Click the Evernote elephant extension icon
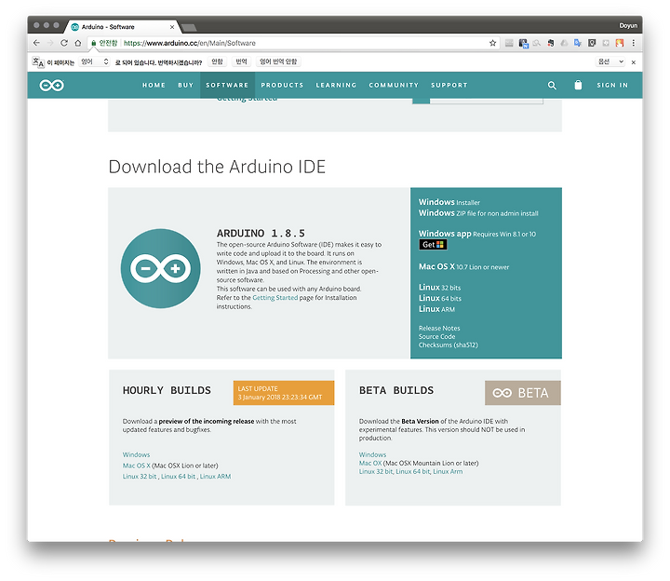 [550, 43]
